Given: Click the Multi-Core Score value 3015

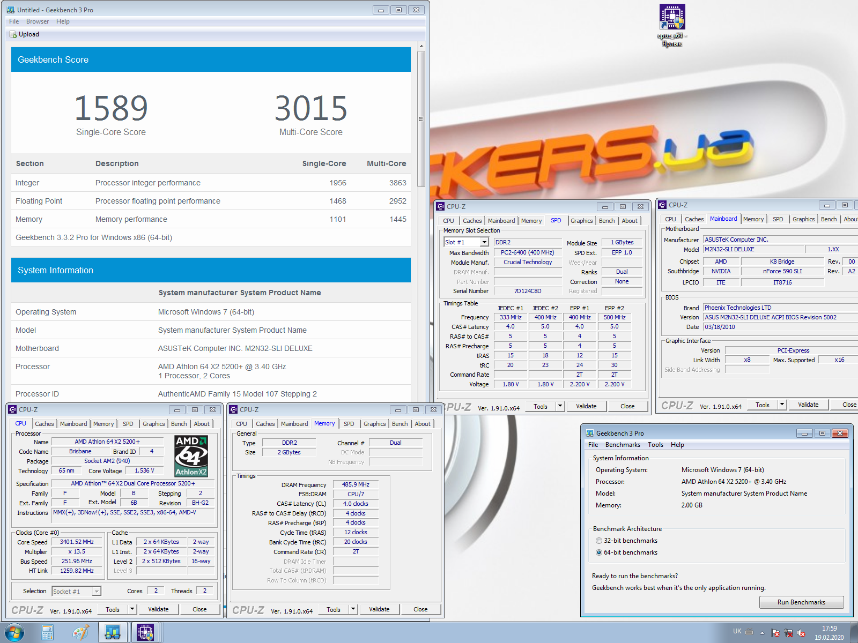Looking at the screenshot, I should coord(311,108).
